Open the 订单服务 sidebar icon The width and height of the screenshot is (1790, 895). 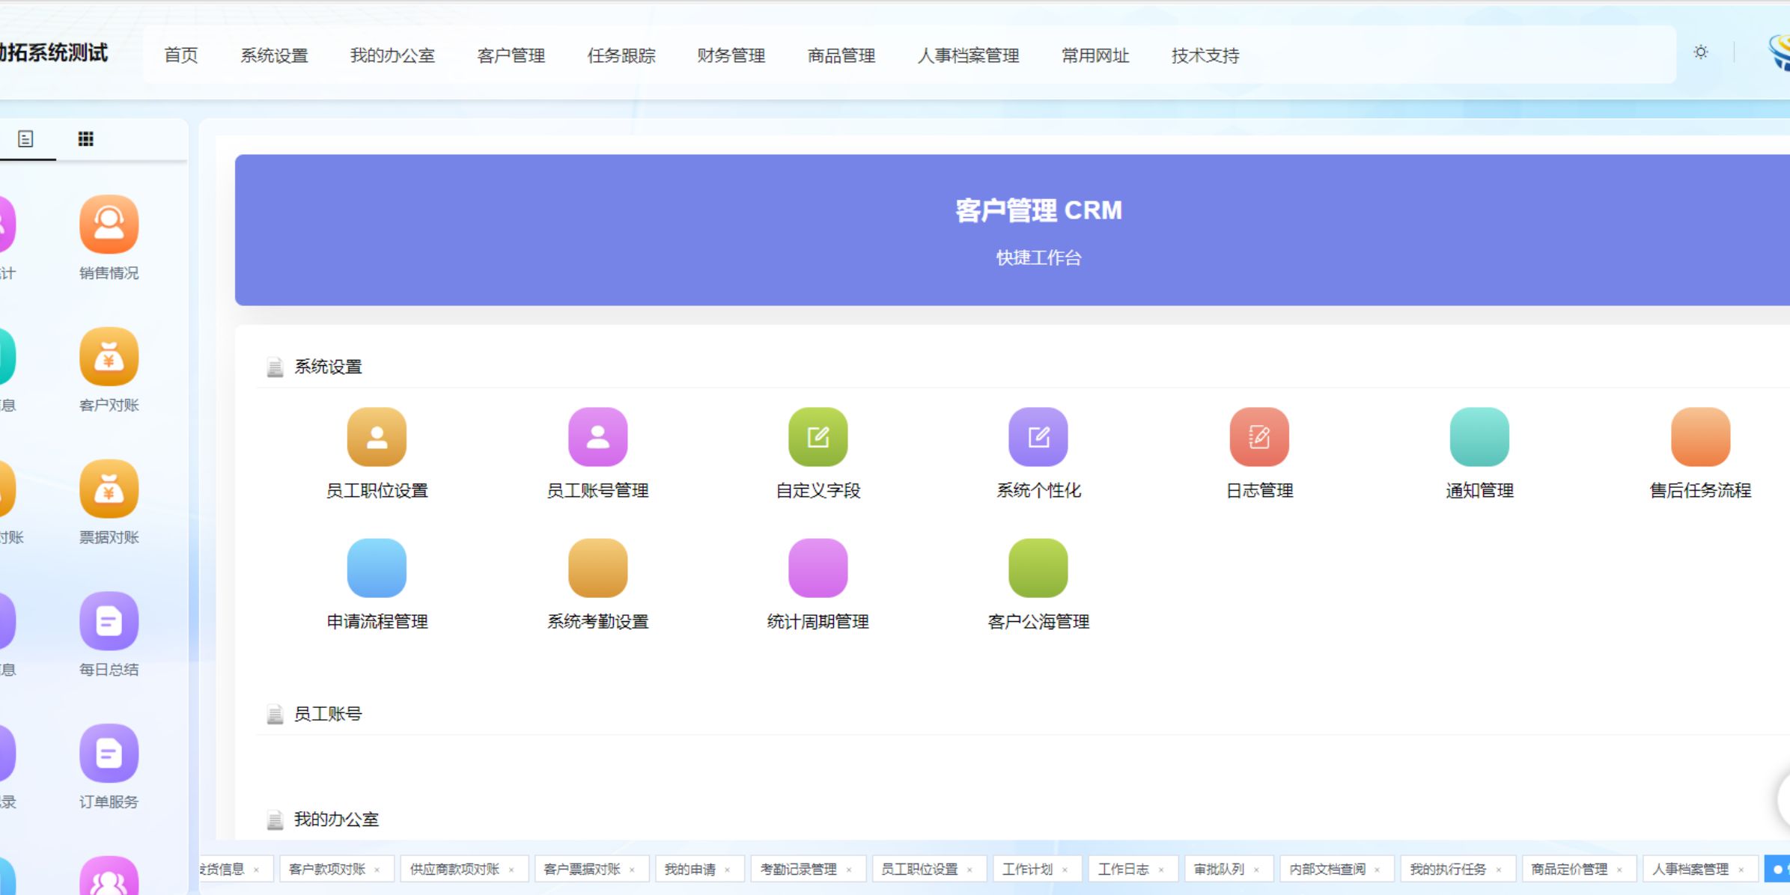coord(109,754)
